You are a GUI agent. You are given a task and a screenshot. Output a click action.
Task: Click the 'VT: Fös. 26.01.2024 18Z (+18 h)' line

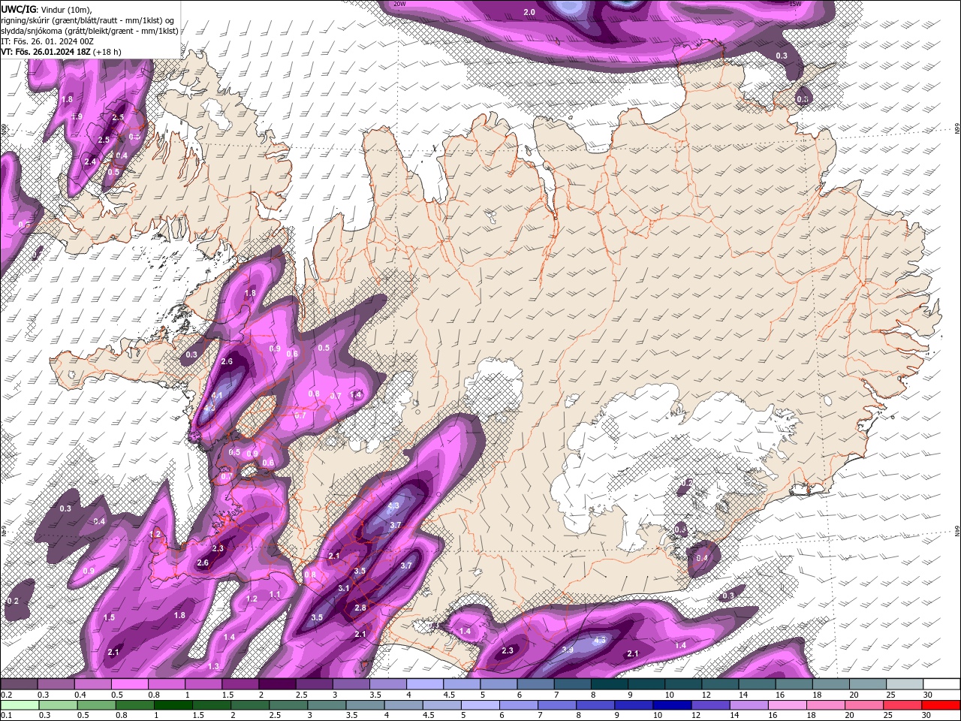pos(61,52)
